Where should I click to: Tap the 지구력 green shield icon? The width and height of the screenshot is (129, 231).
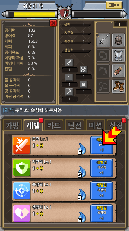[22, 168]
